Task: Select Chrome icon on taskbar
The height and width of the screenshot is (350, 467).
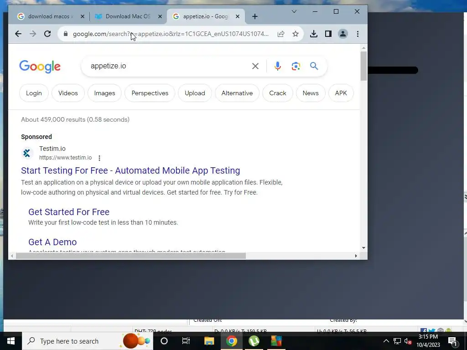Action: (231, 341)
